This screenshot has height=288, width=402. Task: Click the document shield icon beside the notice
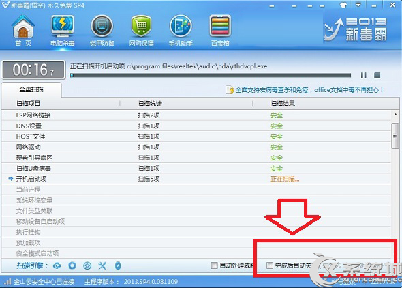230,90
